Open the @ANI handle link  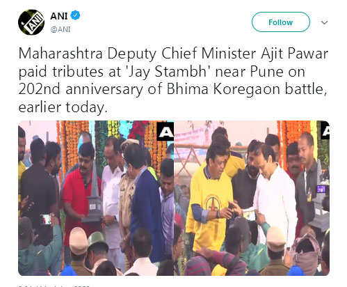60,29
